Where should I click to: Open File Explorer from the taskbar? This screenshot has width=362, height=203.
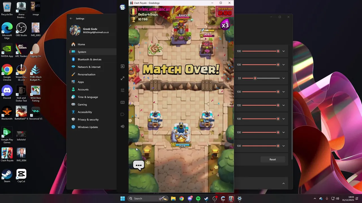pos(173,198)
